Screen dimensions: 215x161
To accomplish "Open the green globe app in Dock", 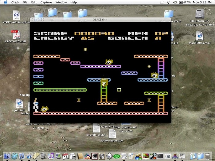I will (117, 156).
